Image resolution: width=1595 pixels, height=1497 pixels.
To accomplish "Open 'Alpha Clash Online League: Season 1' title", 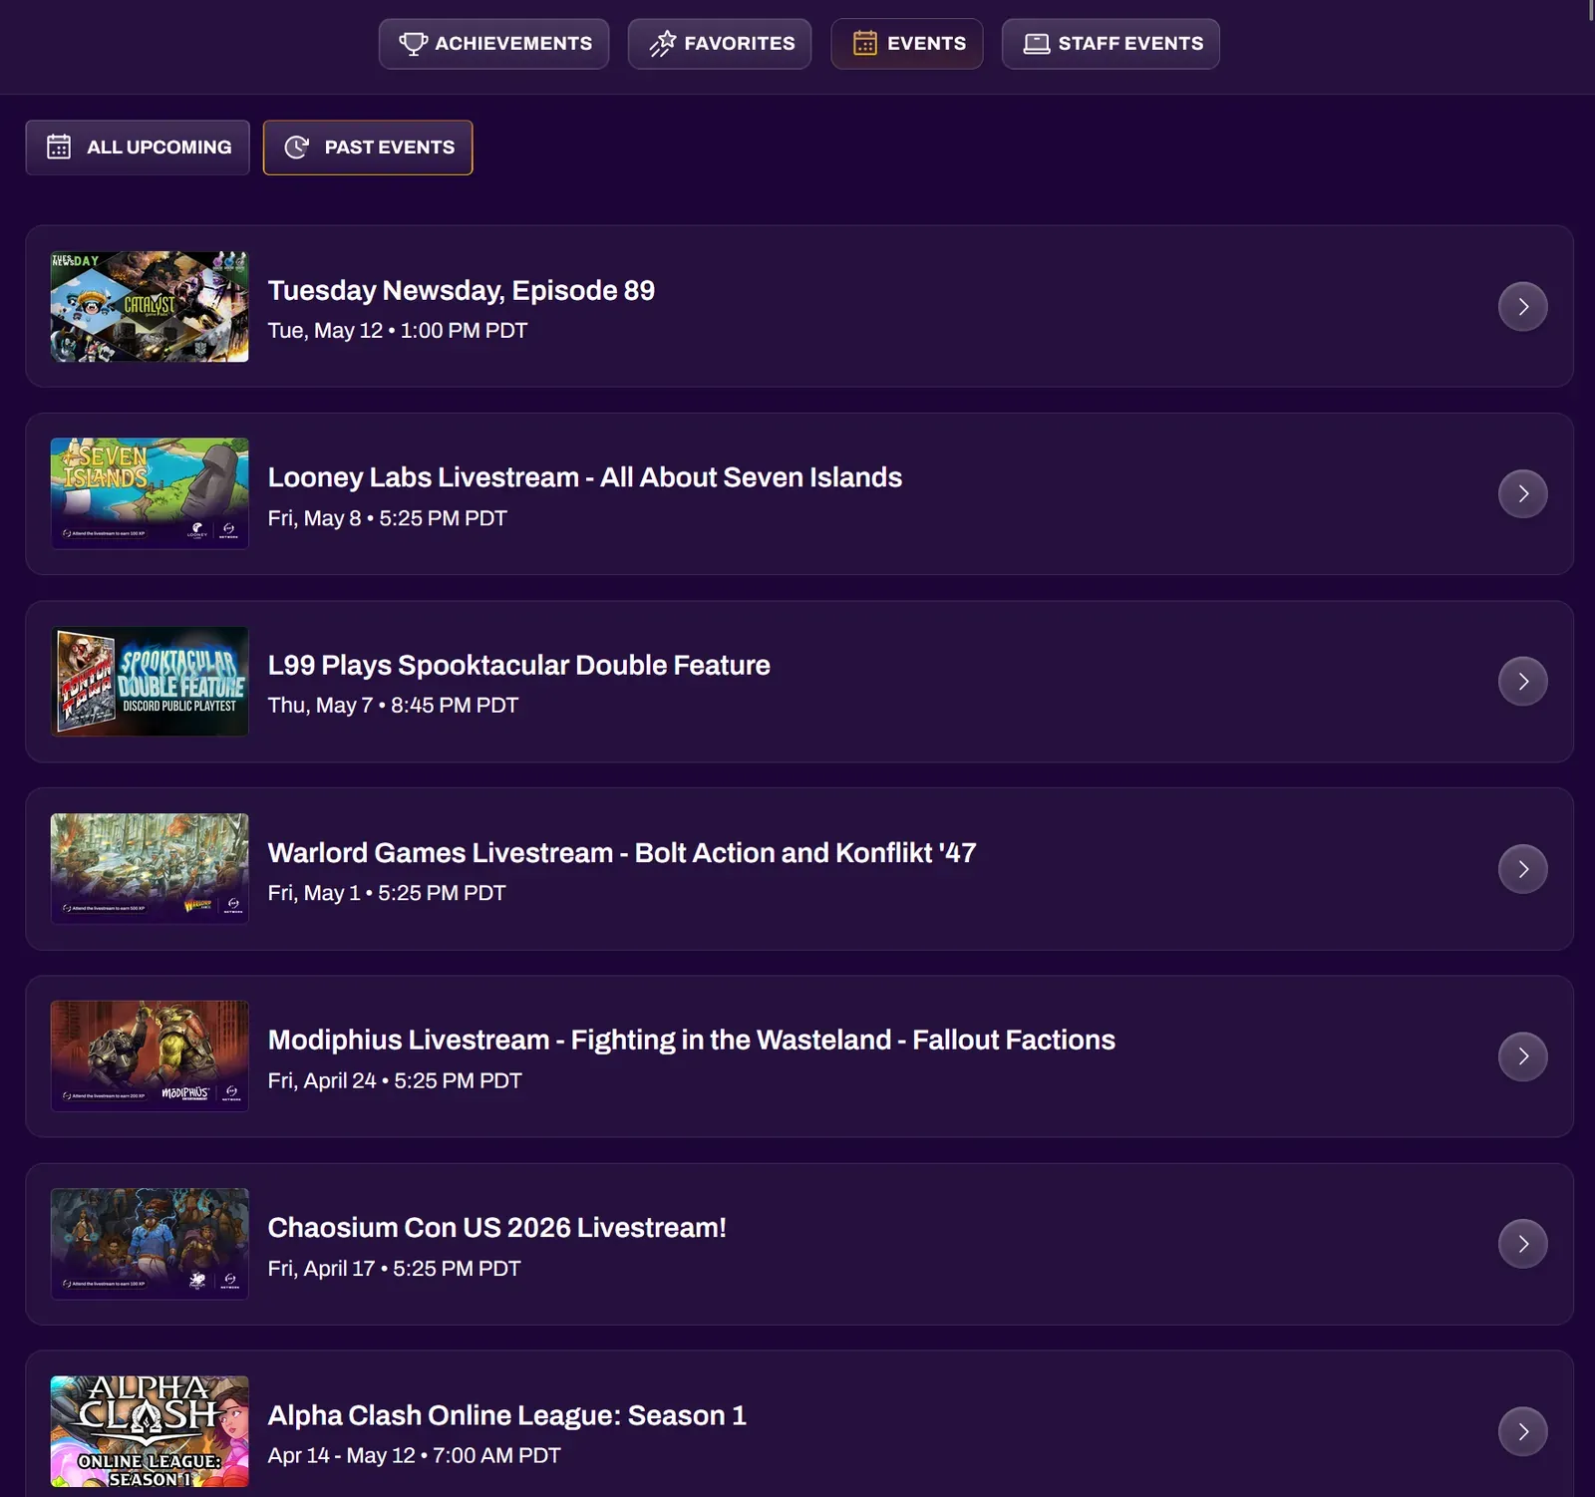I will coord(507,1415).
